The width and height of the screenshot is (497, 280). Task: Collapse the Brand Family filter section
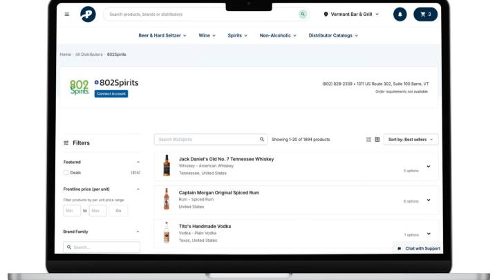pos(138,232)
